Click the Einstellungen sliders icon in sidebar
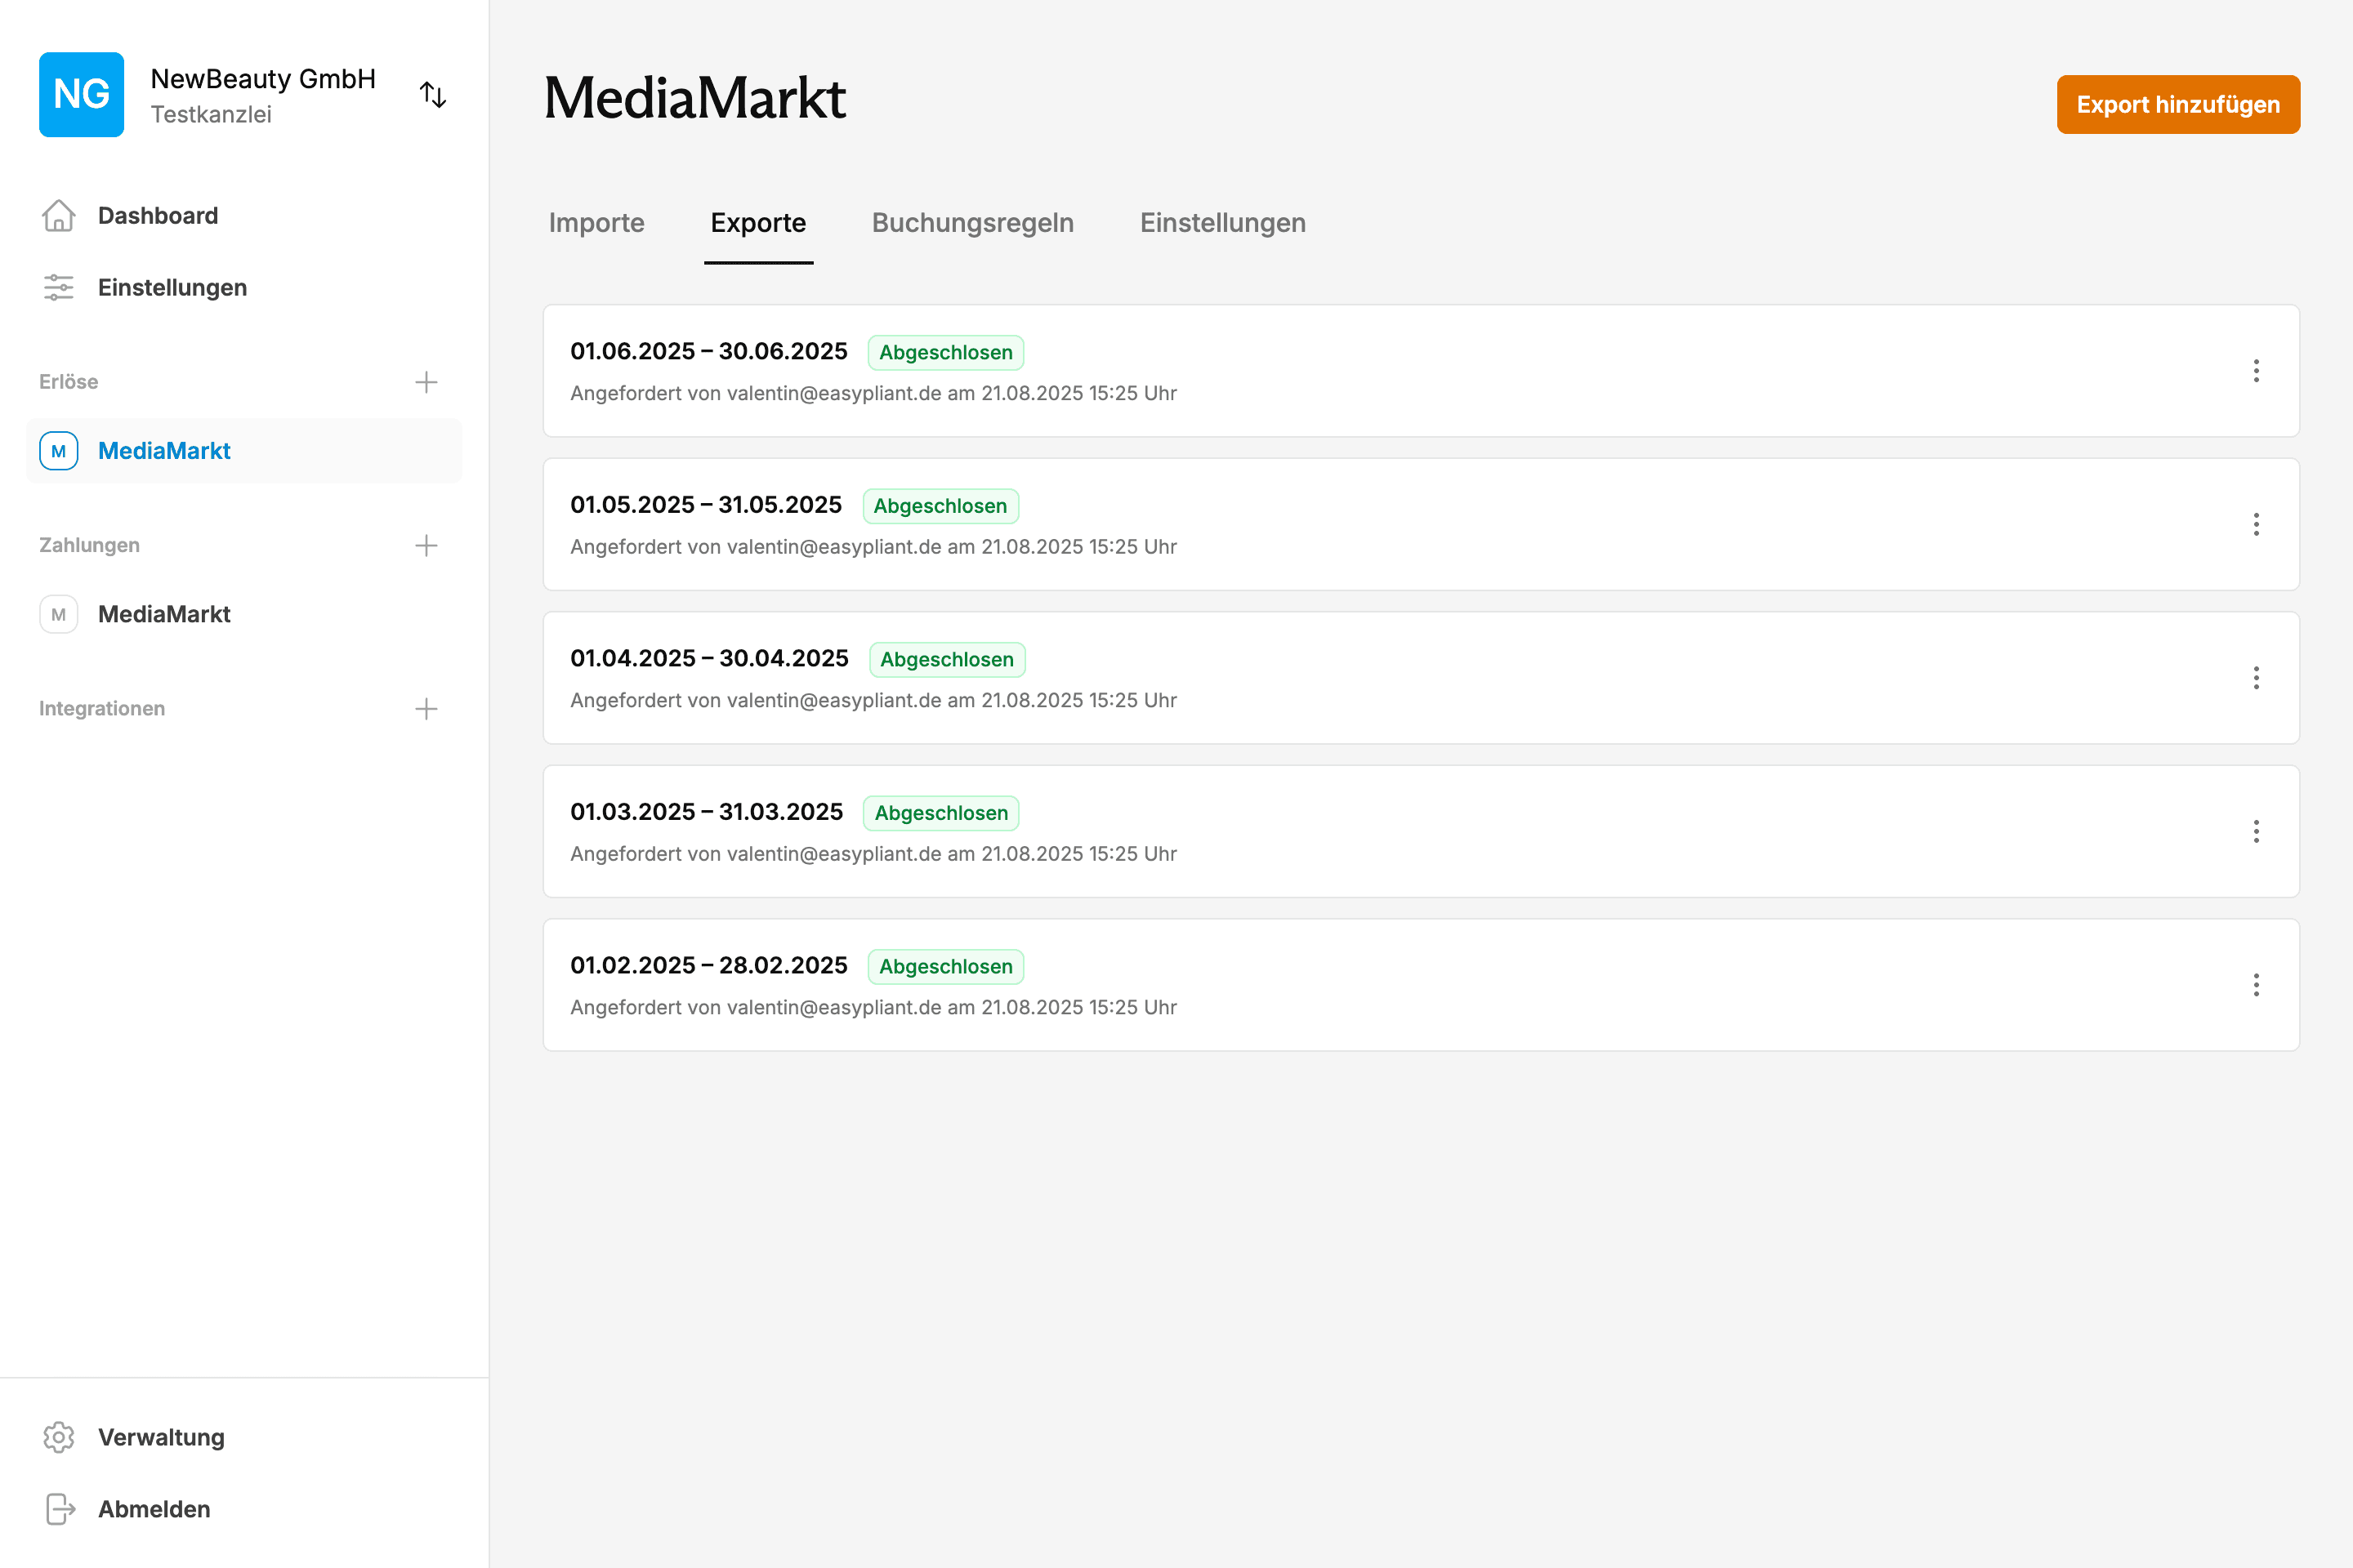This screenshot has width=2353, height=1568. (59, 287)
